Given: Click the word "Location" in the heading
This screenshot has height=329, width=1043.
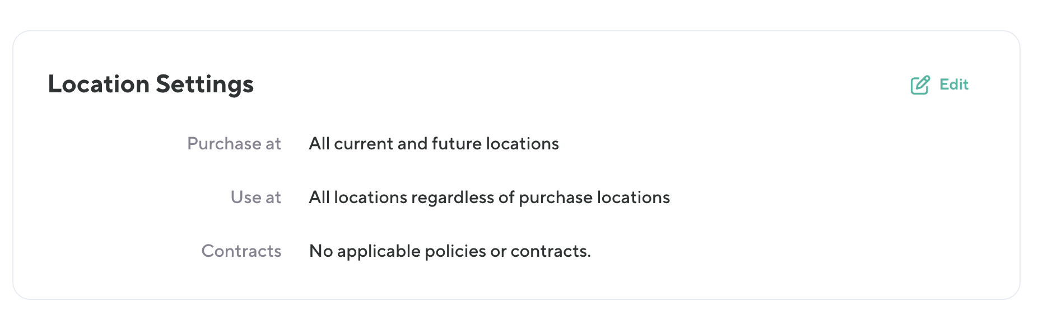Looking at the screenshot, I should [99, 84].
